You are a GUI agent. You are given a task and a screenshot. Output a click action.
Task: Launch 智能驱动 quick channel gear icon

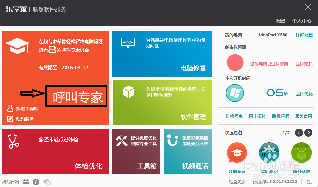[x=269, y=153]
